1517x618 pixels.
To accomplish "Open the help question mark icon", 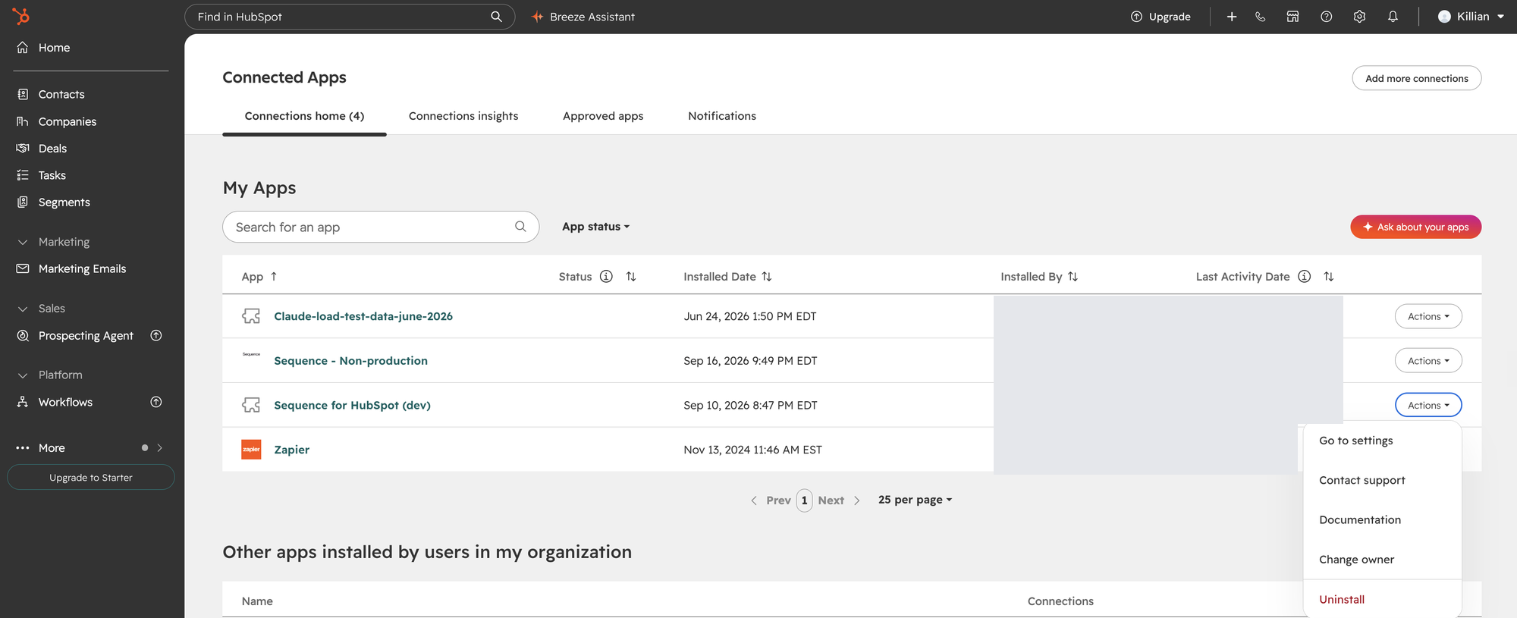I will (1327, 17).
